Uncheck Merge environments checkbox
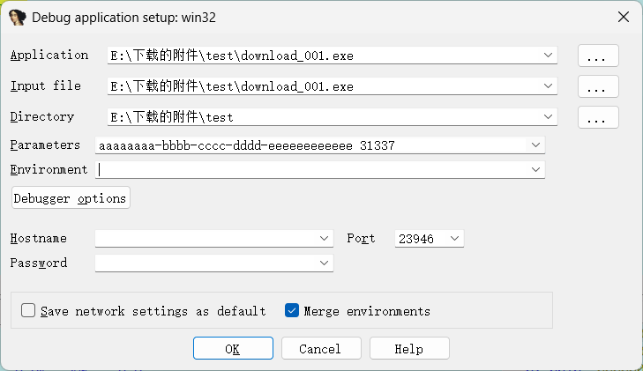 point(292,310)
